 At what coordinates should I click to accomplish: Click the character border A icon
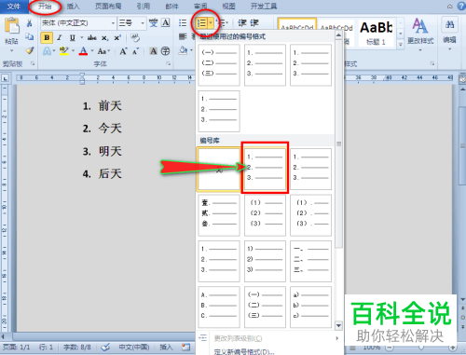click(x=166, y=22)
